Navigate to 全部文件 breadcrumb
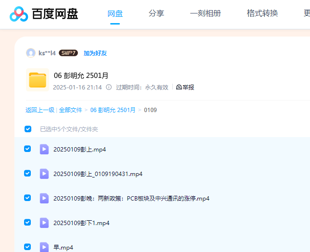This screenshot has height=252, width=310. (x=70, y=110)
